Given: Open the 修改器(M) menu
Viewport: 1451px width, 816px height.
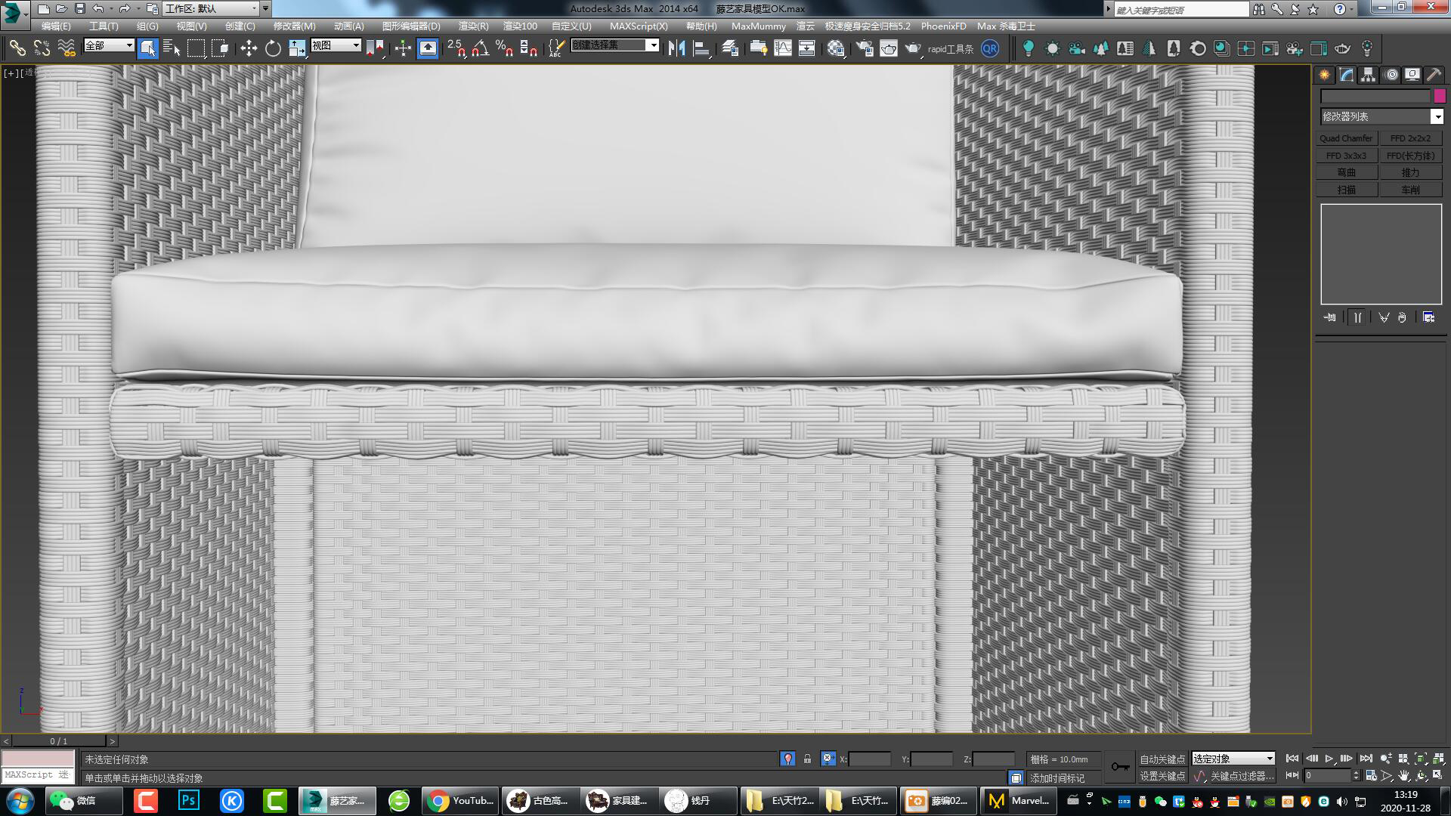Looking at the screenshot, I should [294, 26].
